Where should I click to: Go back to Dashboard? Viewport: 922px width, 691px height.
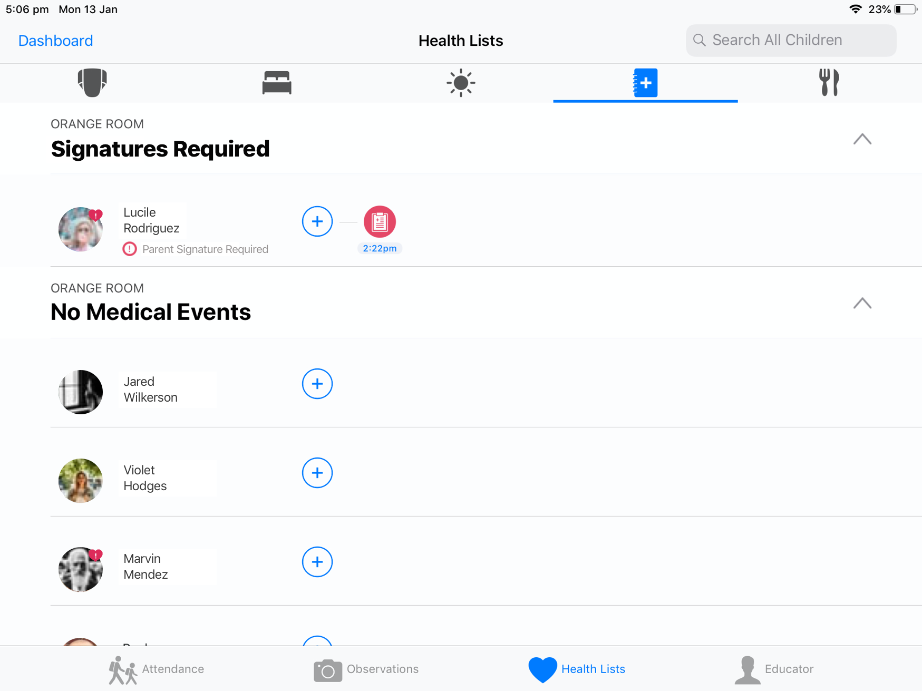pos(55,41)
